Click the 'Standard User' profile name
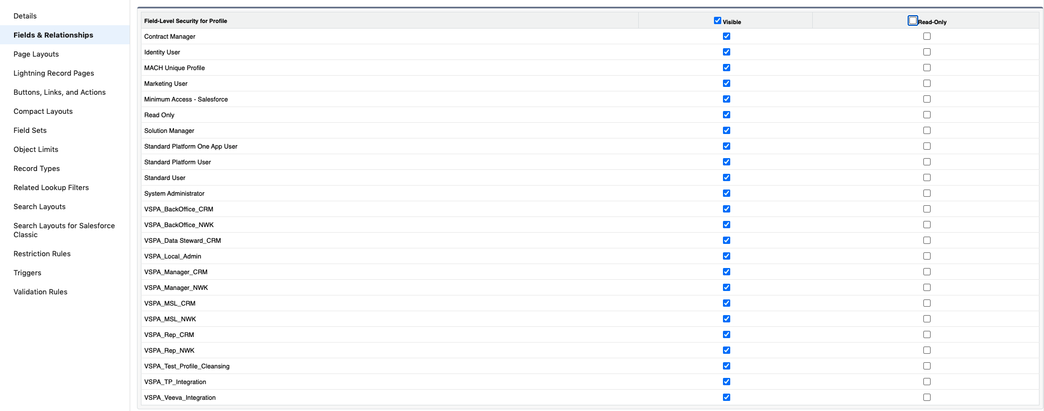The width and height of the screenshot is (1044, 411). point(164,178)
